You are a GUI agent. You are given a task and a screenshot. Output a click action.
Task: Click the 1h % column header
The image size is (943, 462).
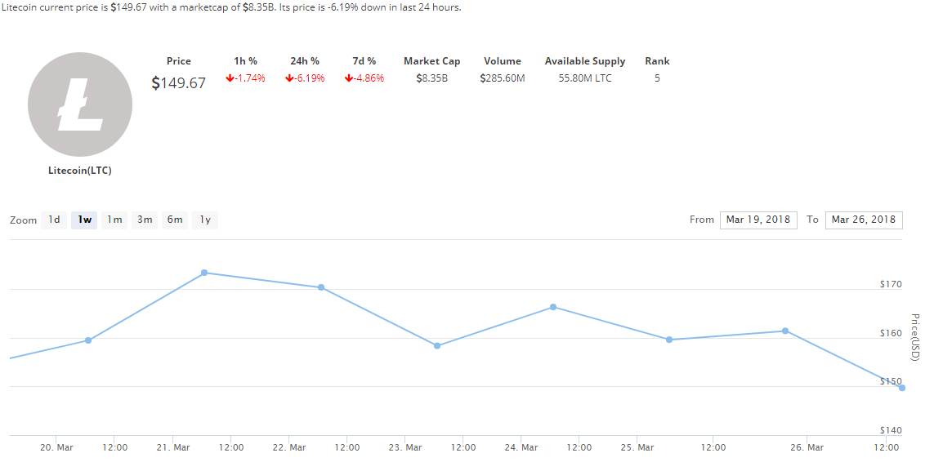pyautogui.click(x=245, y=61)
